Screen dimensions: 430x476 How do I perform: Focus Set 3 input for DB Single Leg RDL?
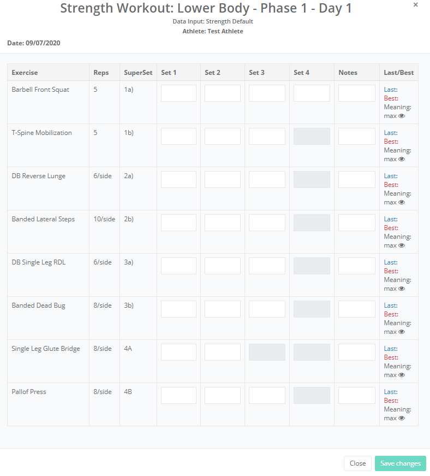click(x=267, y=266)
